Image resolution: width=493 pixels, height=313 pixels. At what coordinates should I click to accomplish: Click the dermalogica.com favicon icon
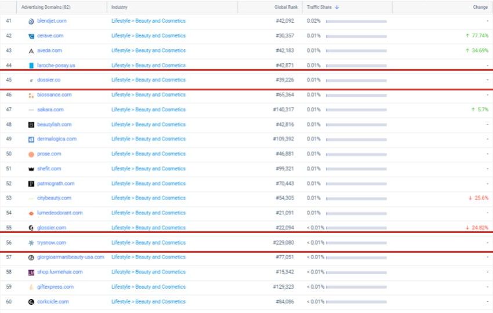tap(31, 139)
